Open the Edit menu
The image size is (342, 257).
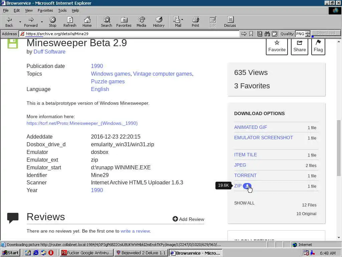click(17, 10)
